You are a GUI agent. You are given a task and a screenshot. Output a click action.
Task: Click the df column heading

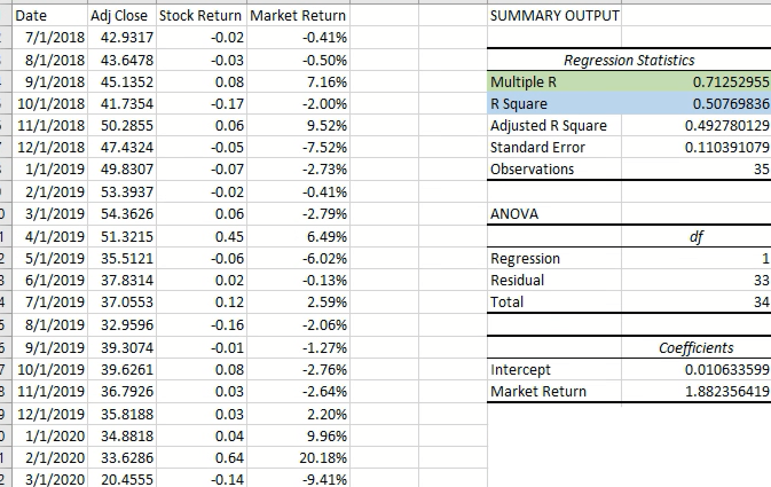[696, 236]
